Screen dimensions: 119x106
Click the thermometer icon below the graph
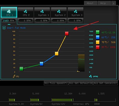[x=14, y=76]
